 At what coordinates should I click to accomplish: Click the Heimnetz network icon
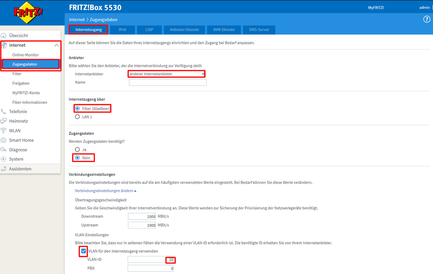coord(4,121)
